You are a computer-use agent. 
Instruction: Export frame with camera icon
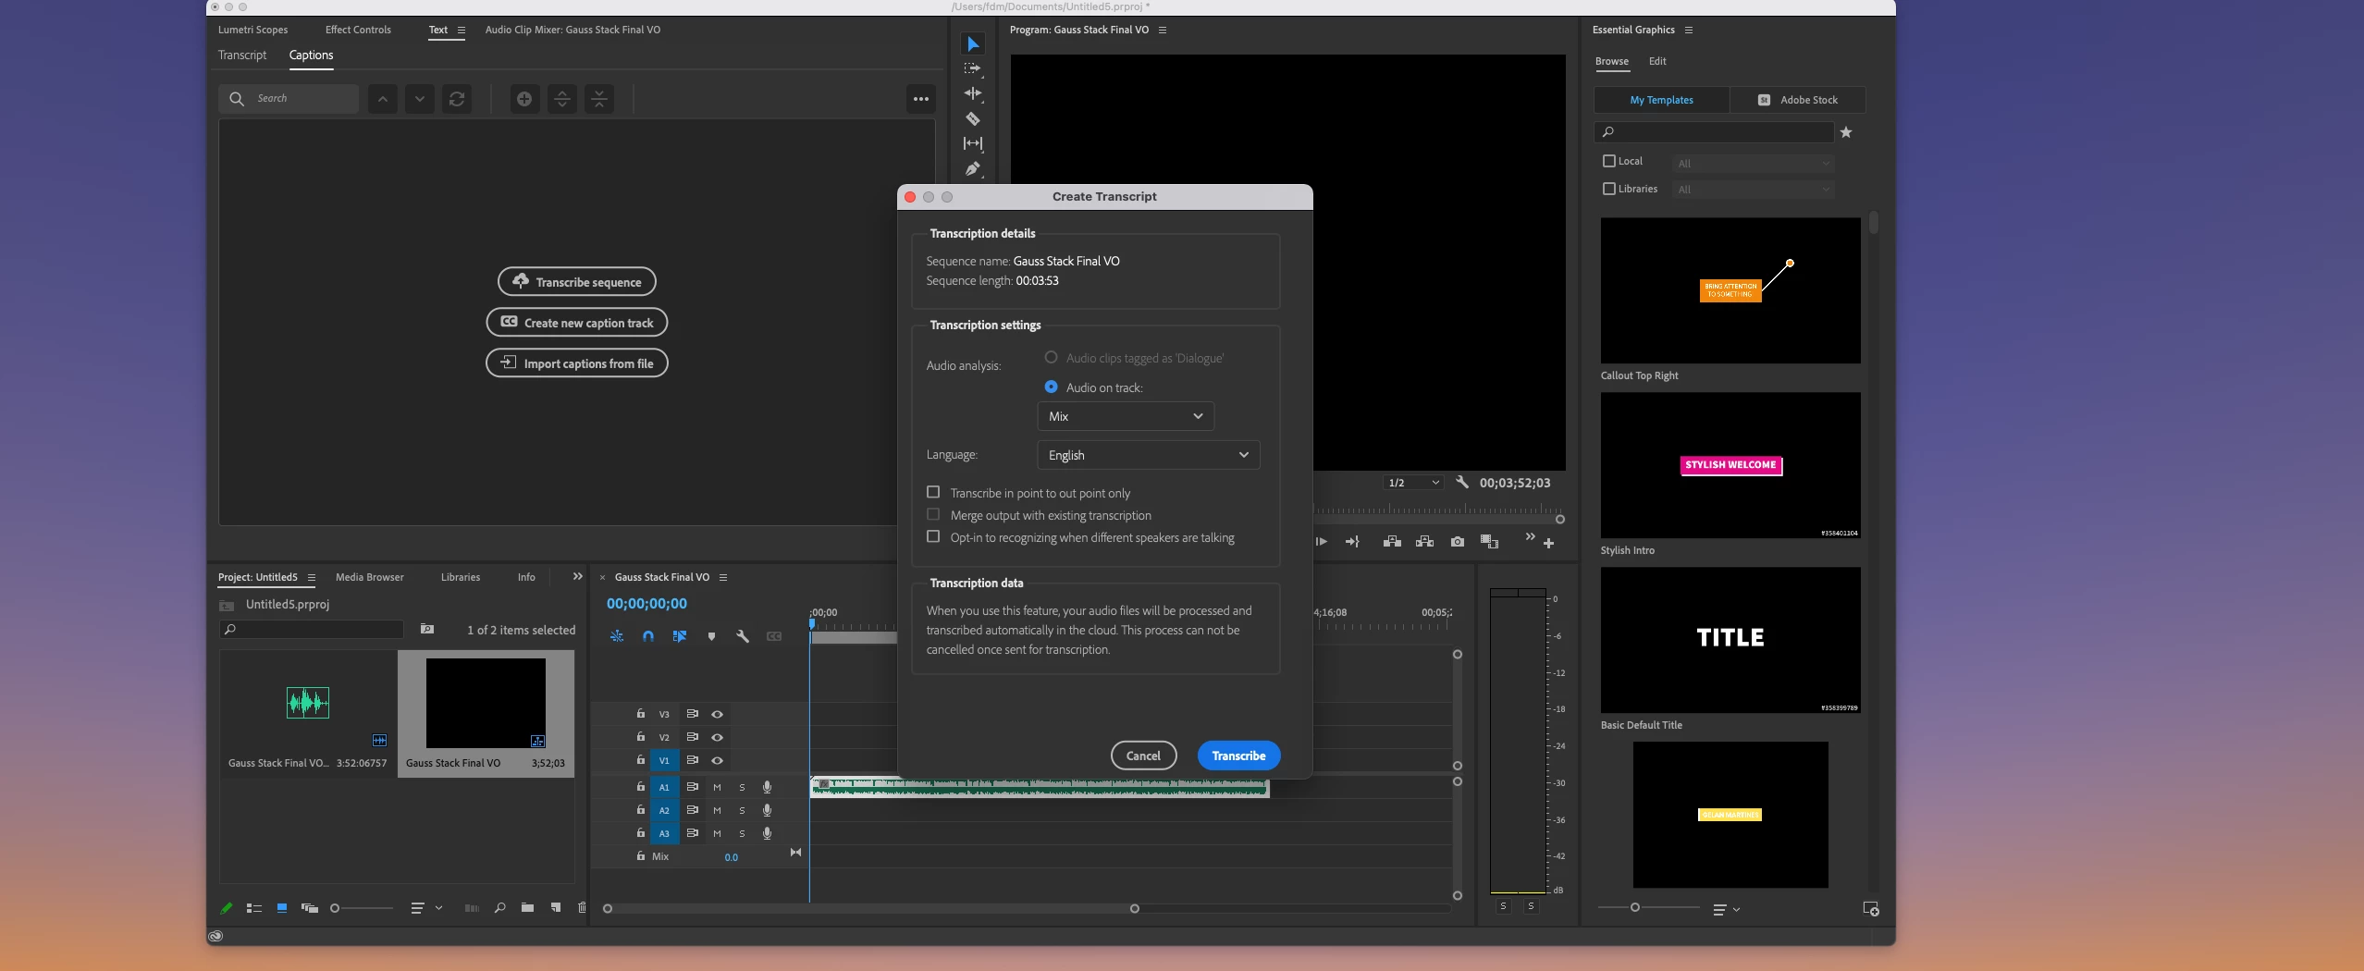pyautogui.click(x=1458, y=542)
